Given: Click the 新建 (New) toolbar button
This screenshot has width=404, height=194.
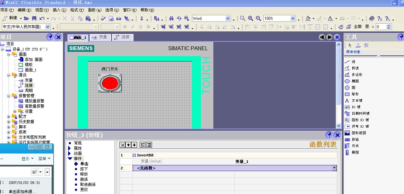Looking at the screenshot, I should point(10,18).
